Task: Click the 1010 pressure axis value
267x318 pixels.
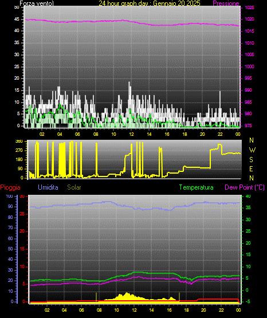Action: 249,43
